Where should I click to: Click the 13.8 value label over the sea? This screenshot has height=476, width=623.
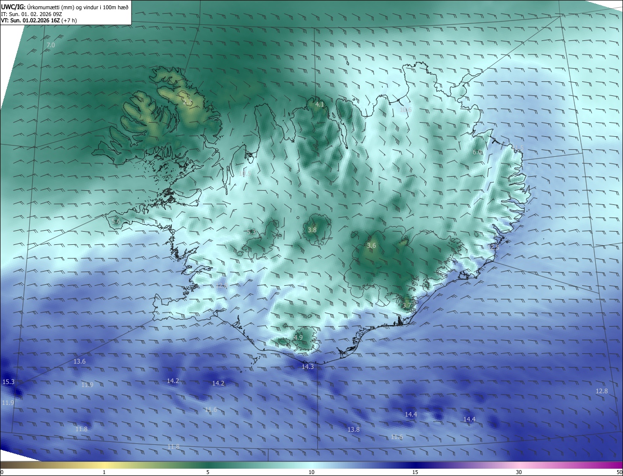click(x=353, y=430)
